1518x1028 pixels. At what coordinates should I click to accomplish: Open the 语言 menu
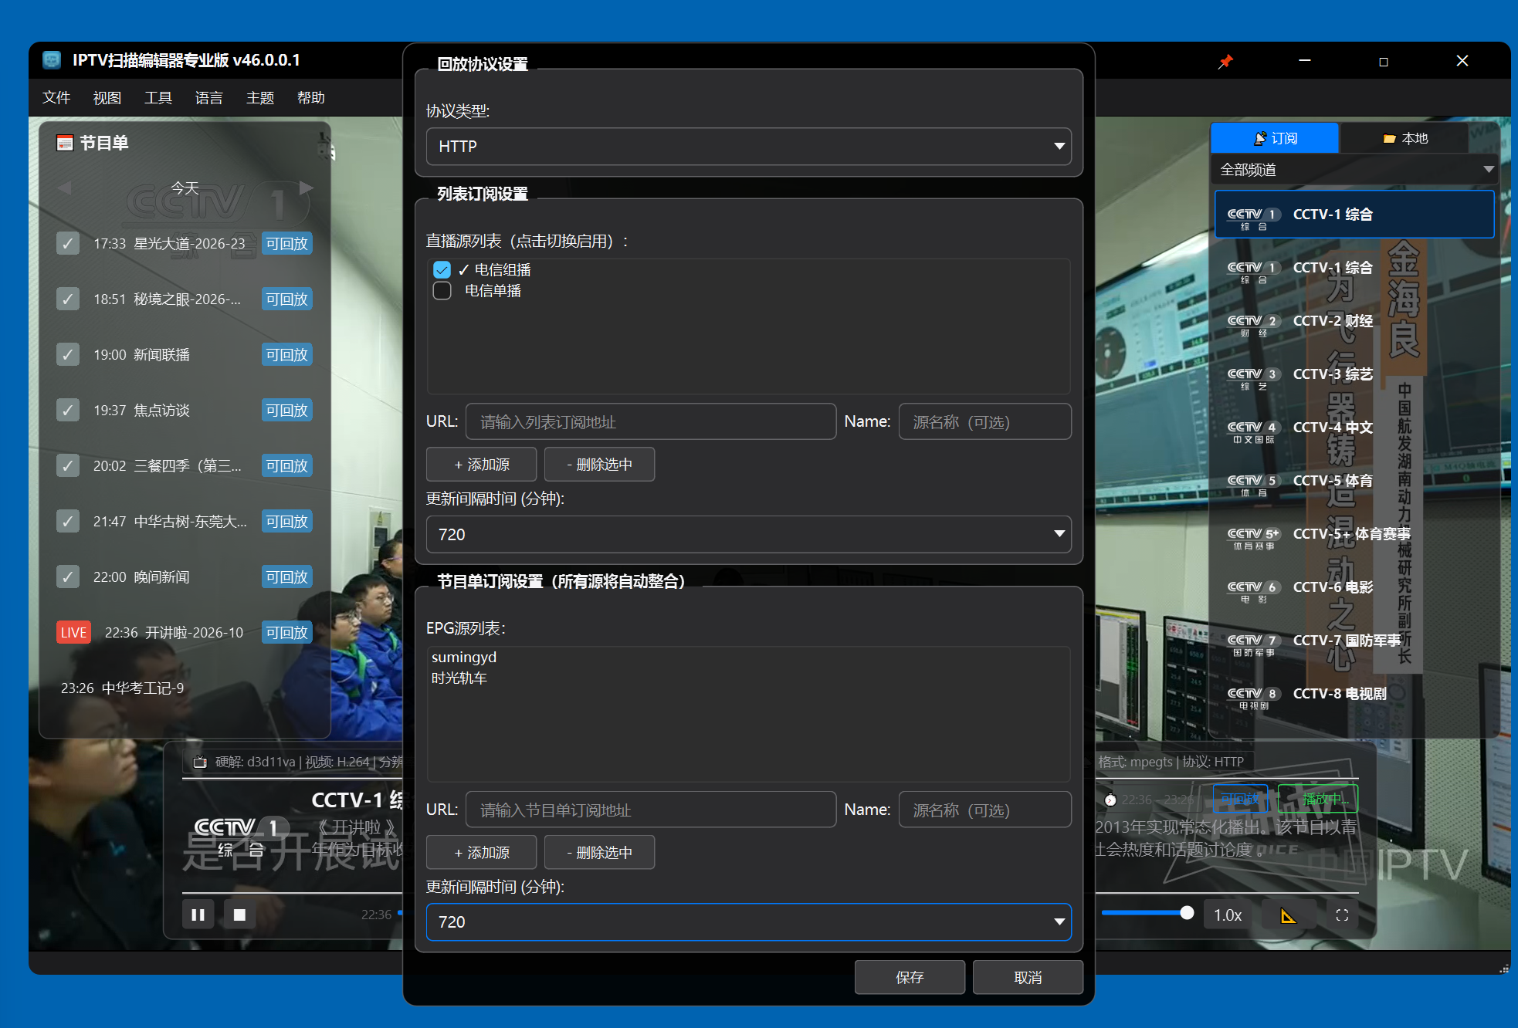209,98
